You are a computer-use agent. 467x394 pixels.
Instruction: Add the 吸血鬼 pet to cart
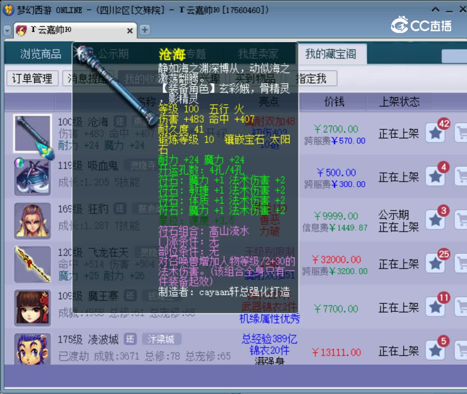coord(461,177)
